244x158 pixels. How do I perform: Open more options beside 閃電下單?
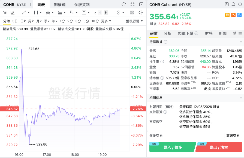[196, 33]
